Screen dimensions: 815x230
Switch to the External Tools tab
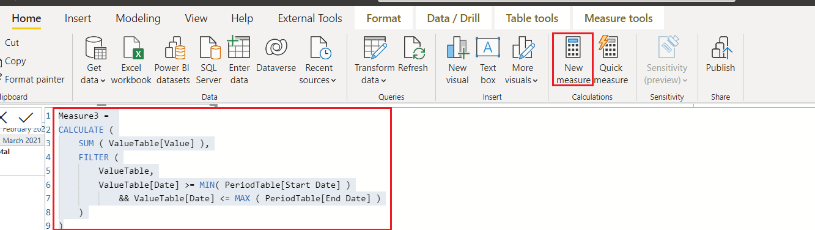(x=310, y=18)
